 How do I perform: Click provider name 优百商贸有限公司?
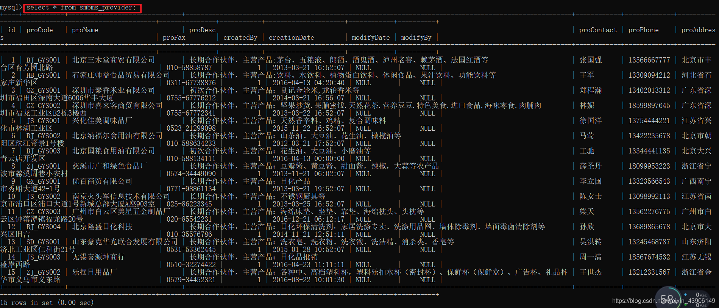tap(102, 181)
